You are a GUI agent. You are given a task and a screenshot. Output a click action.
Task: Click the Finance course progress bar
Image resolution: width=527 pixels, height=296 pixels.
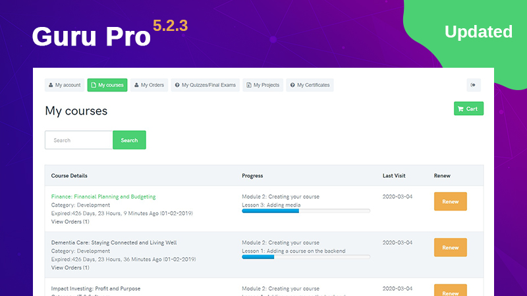[x=306, y=211]
